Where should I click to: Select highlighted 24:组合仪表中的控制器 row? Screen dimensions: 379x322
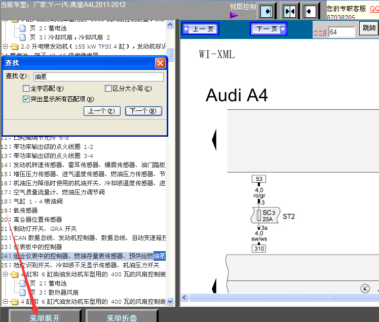(x=83, y=256)
